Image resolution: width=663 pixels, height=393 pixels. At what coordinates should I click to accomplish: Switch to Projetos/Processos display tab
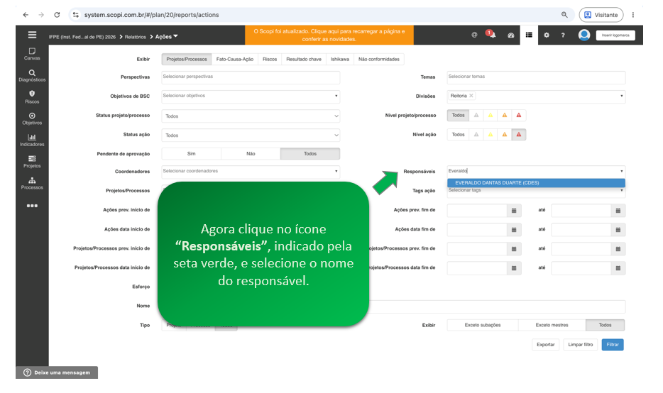coord(187,59)
